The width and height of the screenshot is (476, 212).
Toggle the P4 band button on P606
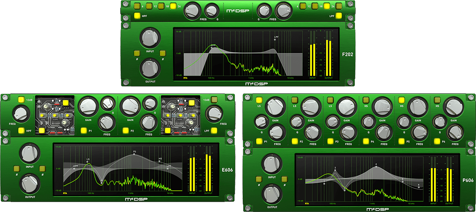point(366,141)
